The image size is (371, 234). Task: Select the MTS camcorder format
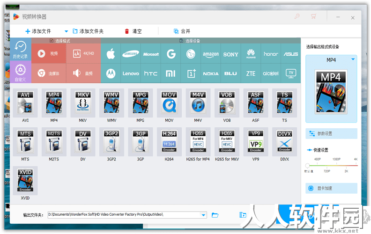coord(25,142)
